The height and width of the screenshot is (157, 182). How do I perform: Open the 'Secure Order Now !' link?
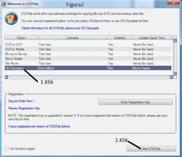21,101
